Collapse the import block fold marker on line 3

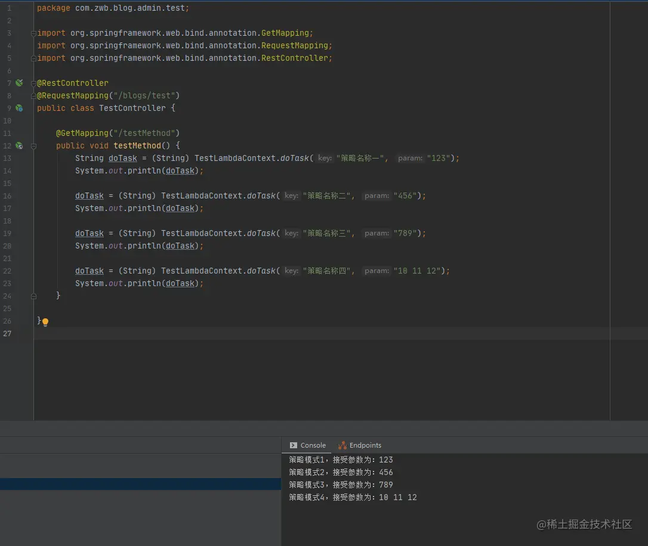[33, 33]
